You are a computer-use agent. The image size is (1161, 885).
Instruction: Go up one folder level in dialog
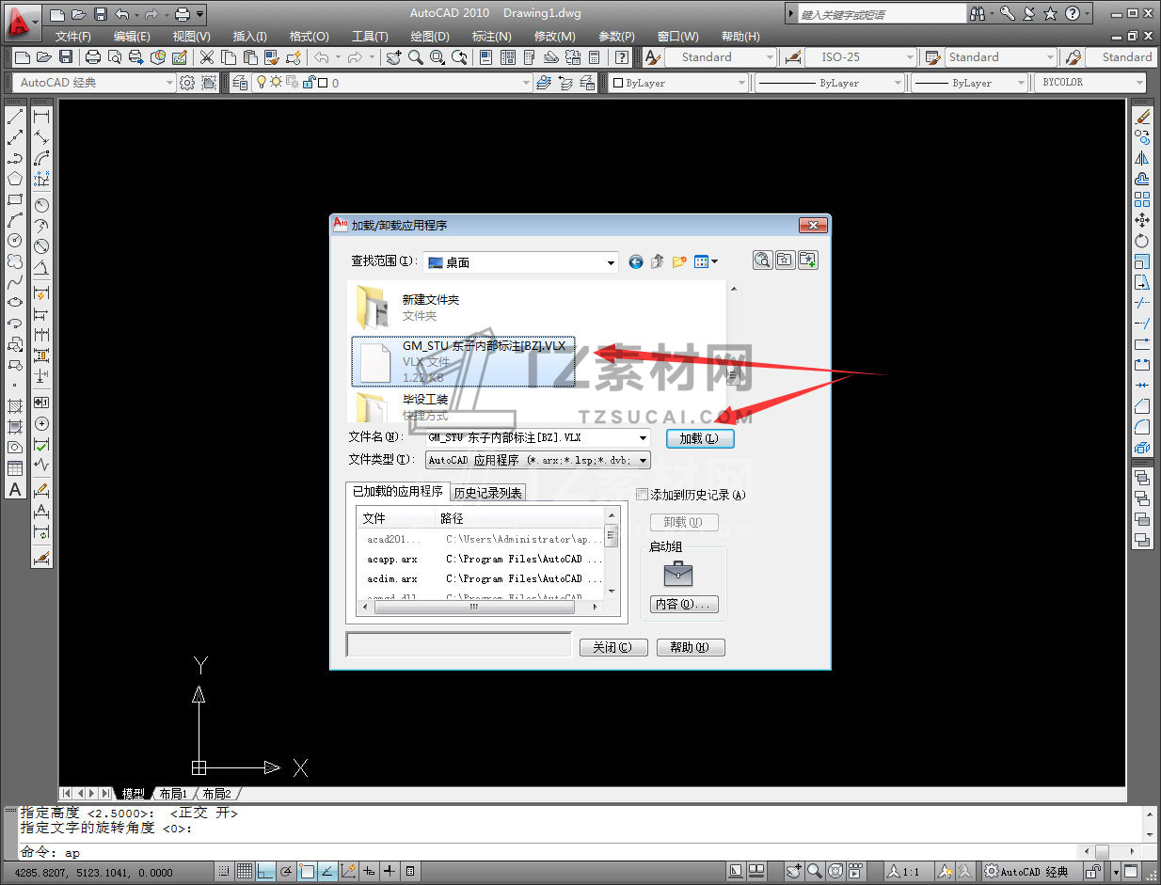pos(657,261)
